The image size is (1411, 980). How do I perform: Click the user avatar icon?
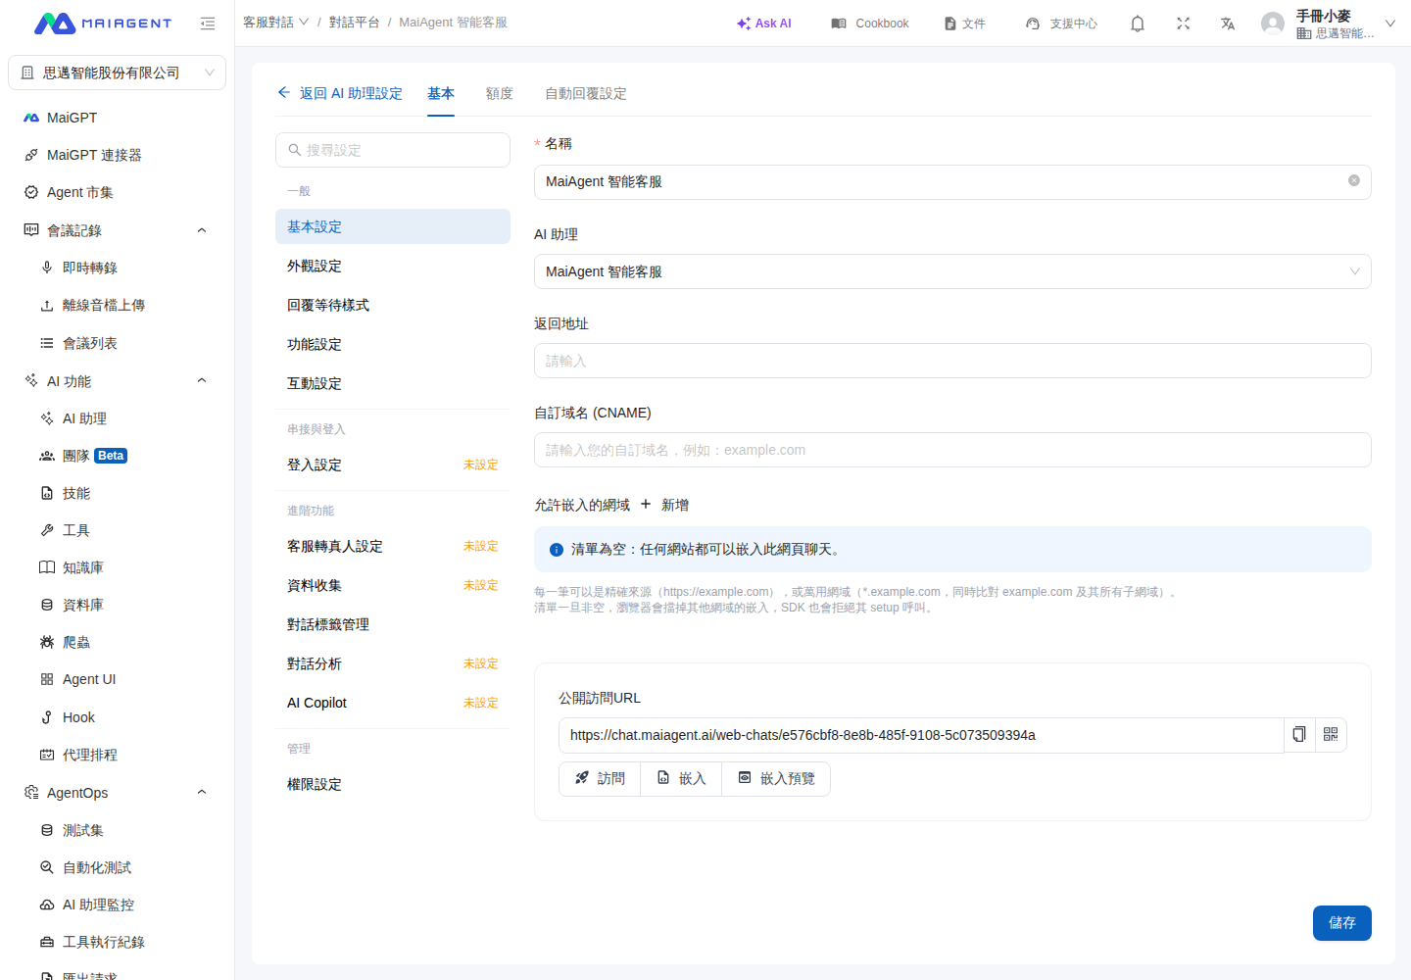click(x=1272, y=23)
